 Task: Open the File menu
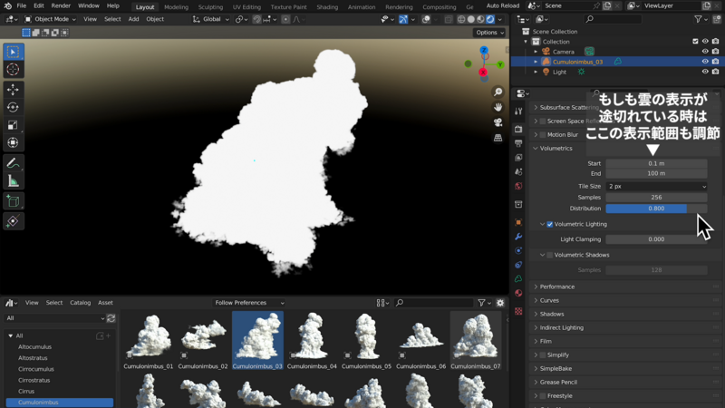21,6
